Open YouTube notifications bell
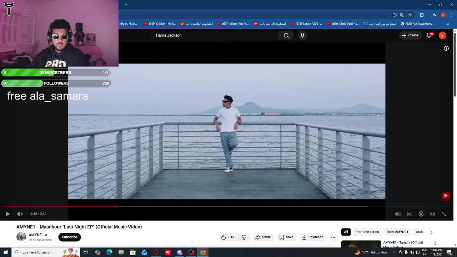The width and height of the screenshot is (457, 257). 429,35
